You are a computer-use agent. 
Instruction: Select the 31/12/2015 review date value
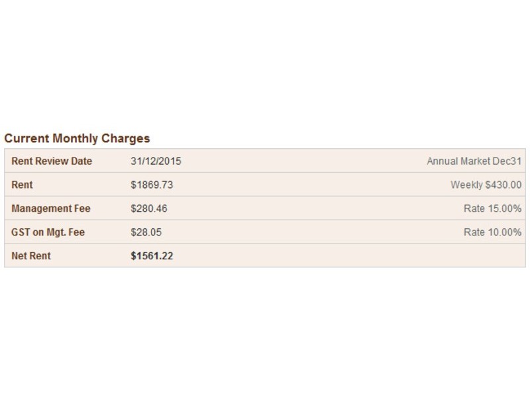tap(156, 161)
